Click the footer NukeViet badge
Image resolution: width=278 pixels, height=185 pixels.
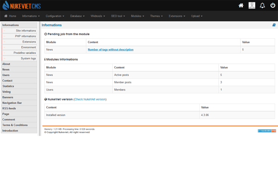click(x=266, y=131)
